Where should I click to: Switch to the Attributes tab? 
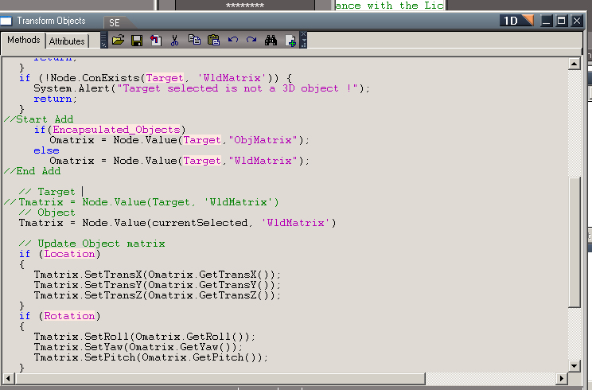tap(67, 41)
